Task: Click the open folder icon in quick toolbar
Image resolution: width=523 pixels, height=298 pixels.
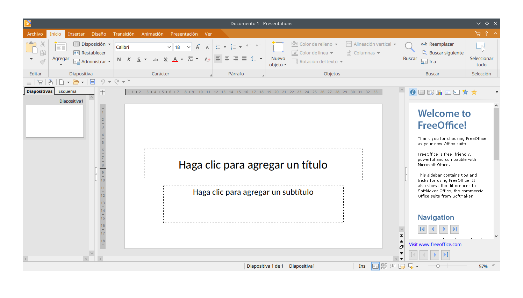Action: [76, 82]
